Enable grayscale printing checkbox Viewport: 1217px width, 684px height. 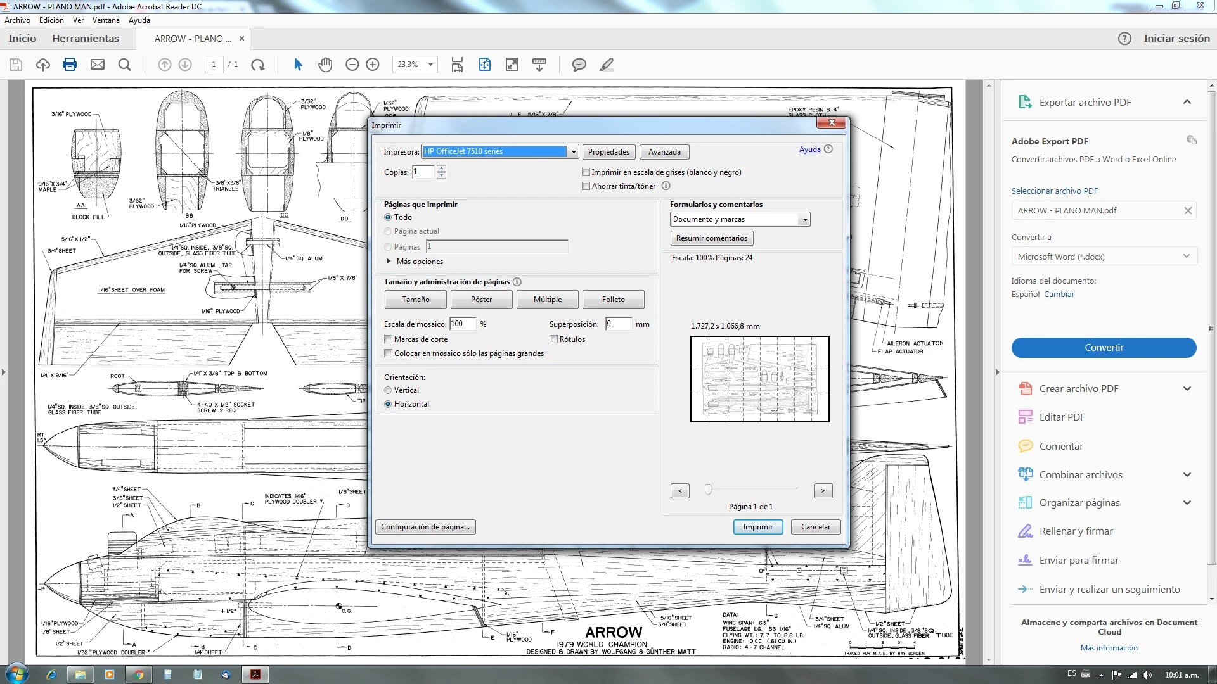point(586,172)
